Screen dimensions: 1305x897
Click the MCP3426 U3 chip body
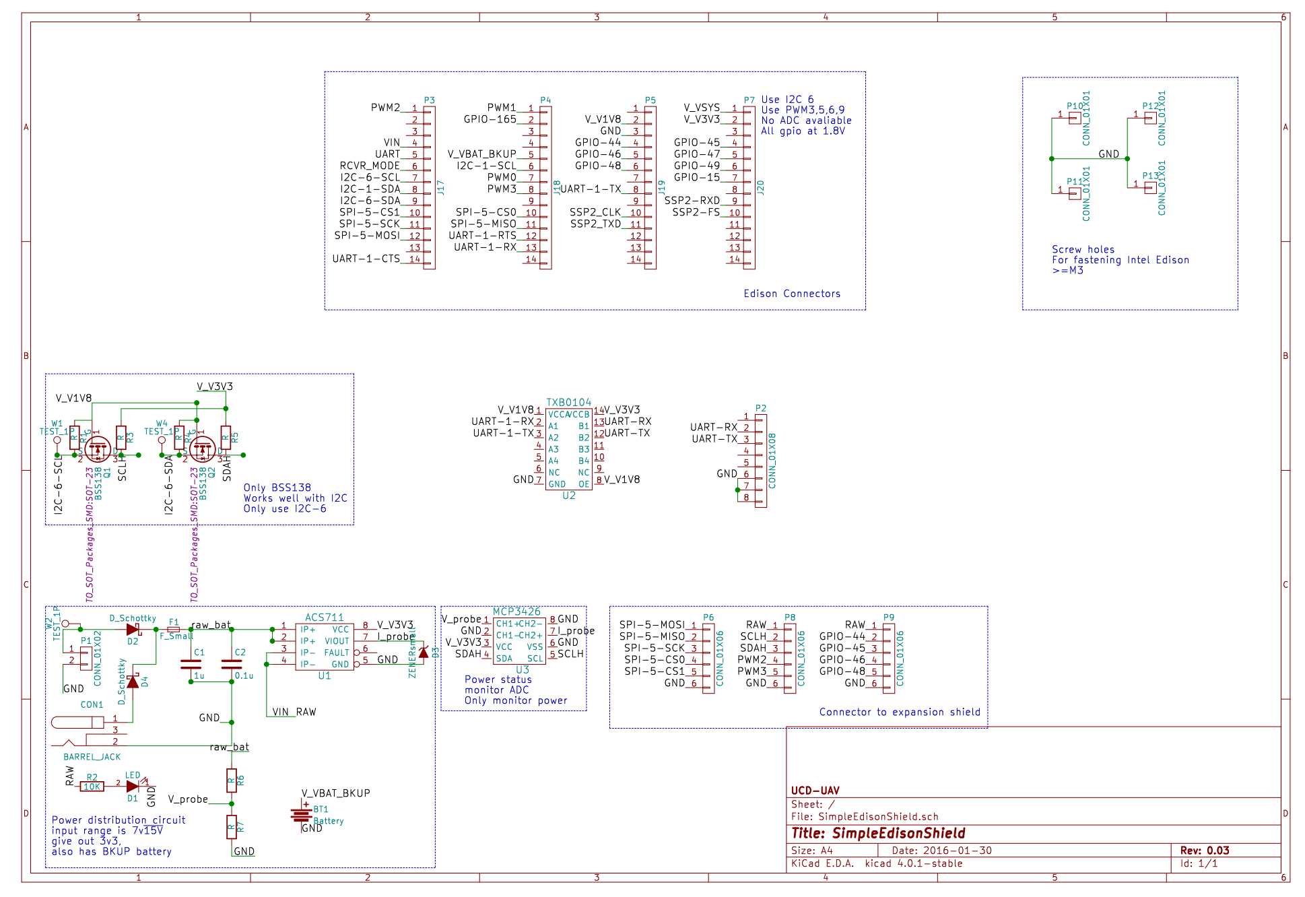tap(519, 640)
